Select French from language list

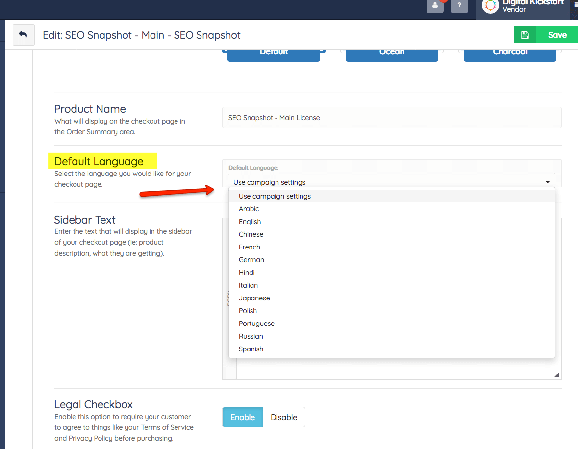click(x=392, y=247)
